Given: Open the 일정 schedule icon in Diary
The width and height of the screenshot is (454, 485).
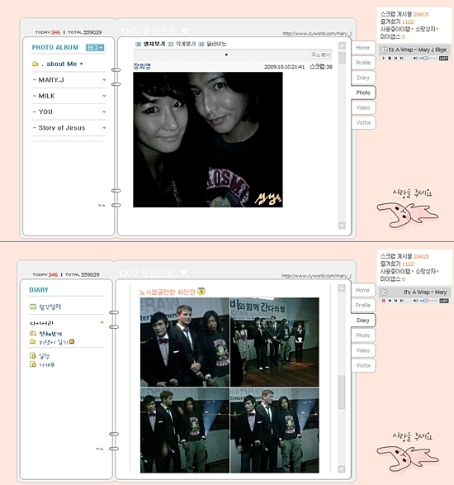Looking at the screenshot, I should (33, 355).
